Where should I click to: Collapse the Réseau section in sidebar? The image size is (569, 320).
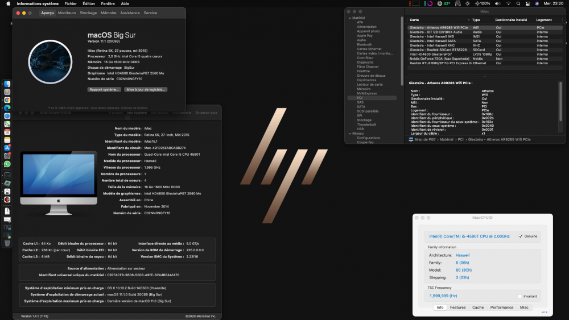tap(350, 134)
